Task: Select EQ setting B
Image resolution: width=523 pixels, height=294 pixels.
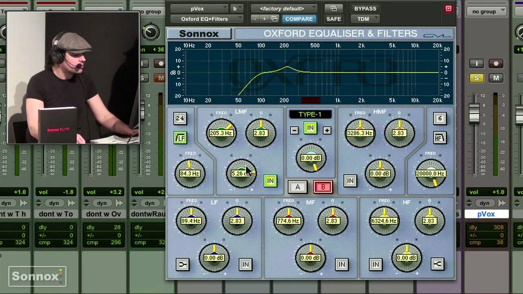Action: tap(323, 187)
